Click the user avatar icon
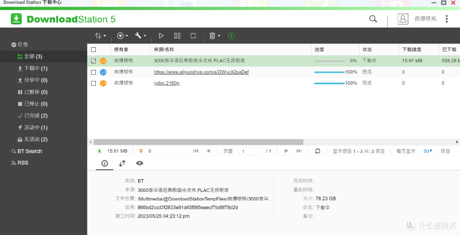This screenshot has width=460, height=235. [x=403, y=19]
